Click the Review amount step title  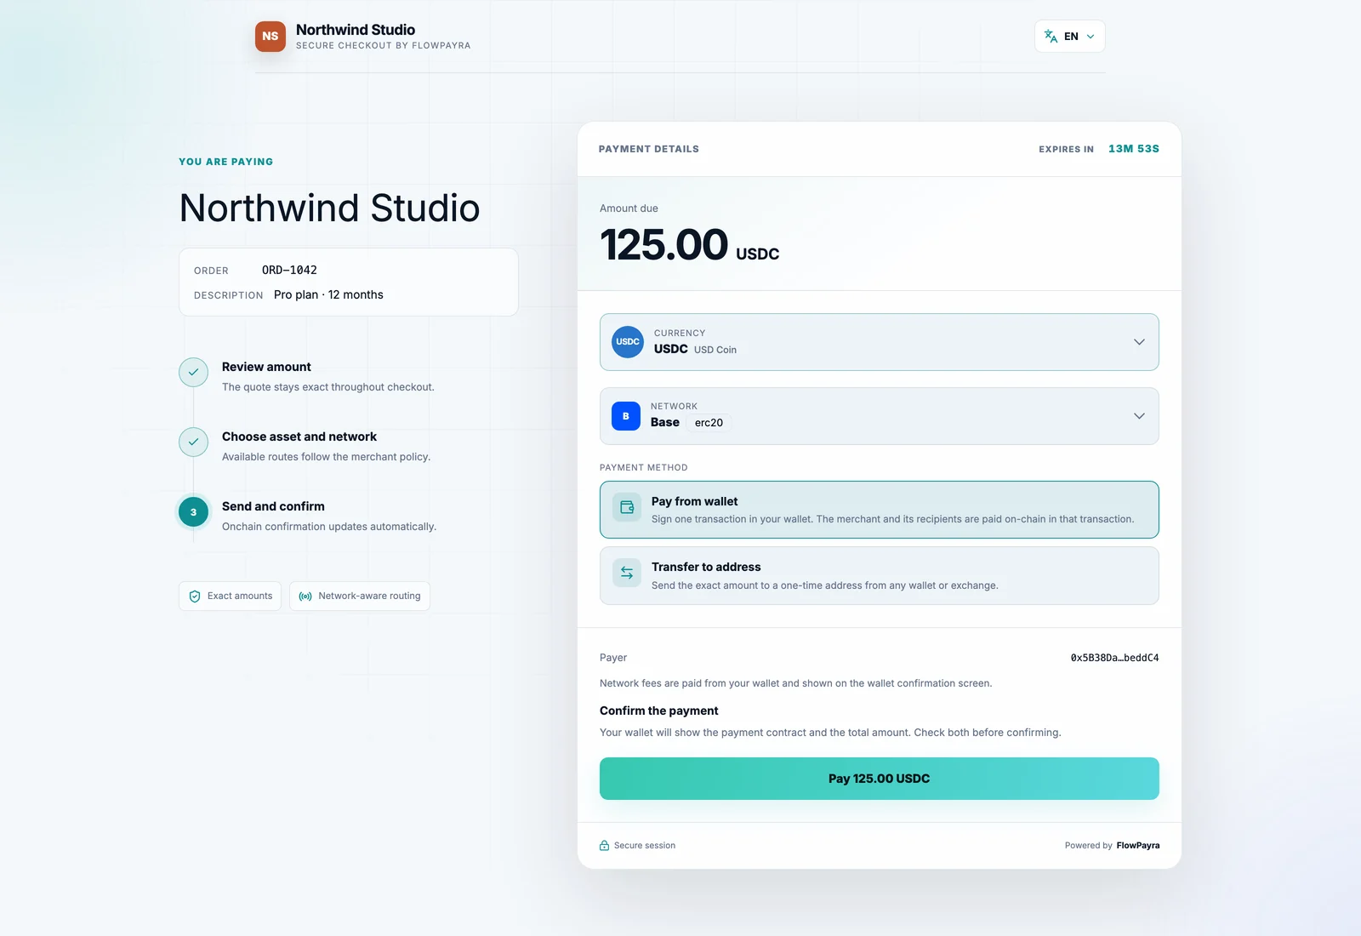[266, 367]
